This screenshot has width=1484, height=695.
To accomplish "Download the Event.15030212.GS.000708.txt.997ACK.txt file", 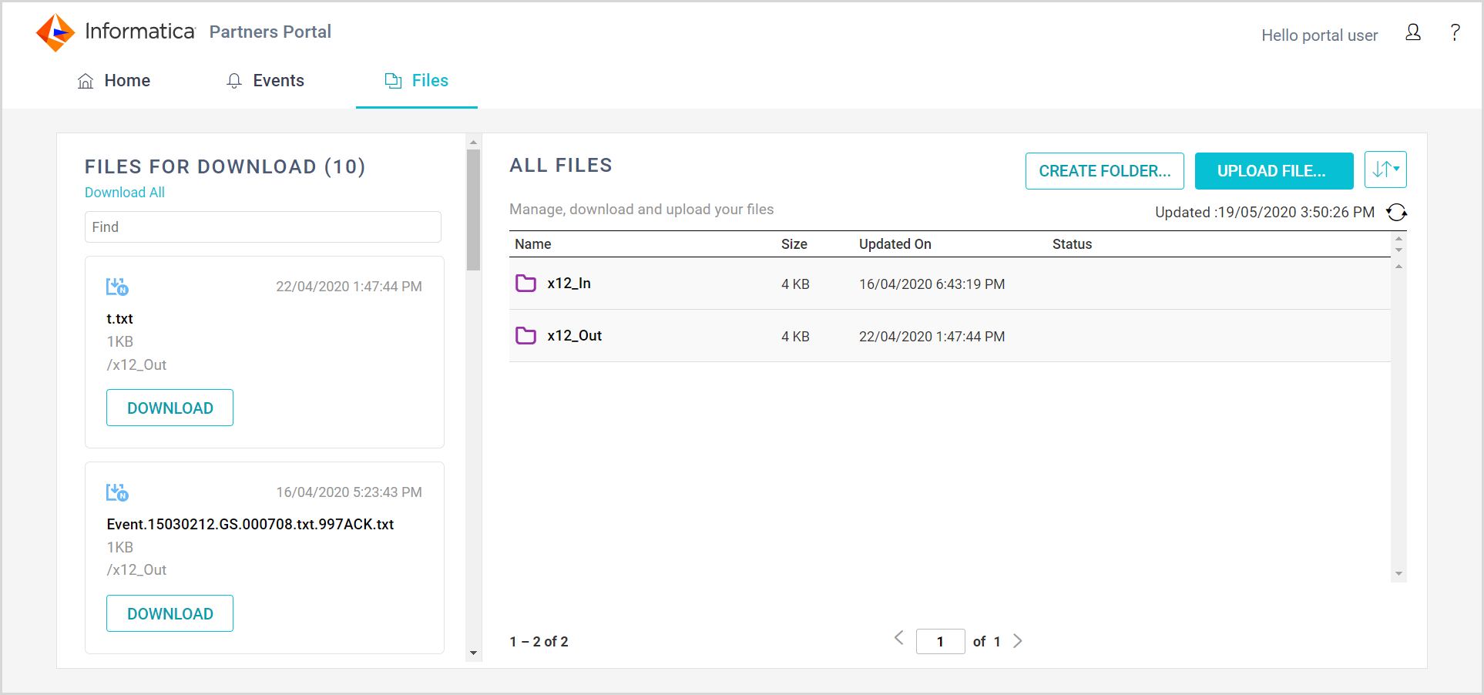I will 170,613.
